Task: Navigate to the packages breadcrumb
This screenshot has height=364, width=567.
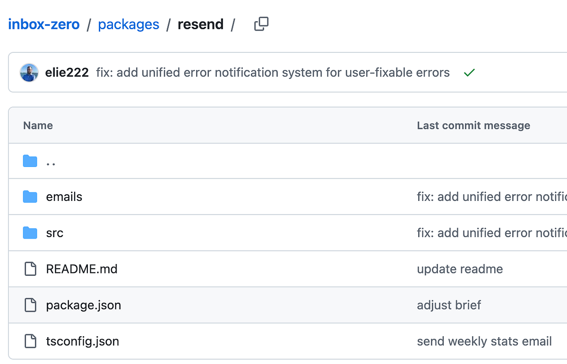Action: 129,25
